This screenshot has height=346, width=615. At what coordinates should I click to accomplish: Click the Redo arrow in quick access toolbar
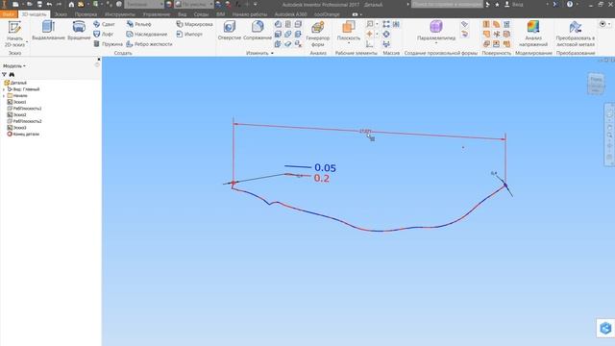[x=59, y=4]
